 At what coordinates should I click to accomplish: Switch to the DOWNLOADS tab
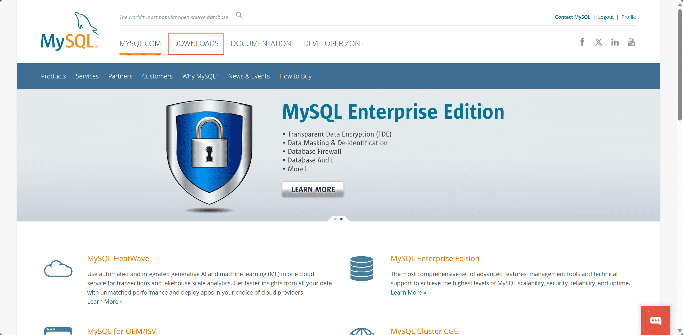pos(196,44)
